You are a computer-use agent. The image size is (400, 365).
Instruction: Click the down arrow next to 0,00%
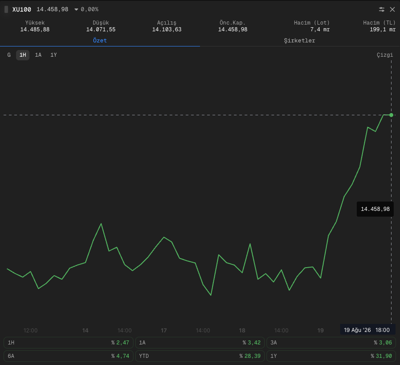[76, 9]
